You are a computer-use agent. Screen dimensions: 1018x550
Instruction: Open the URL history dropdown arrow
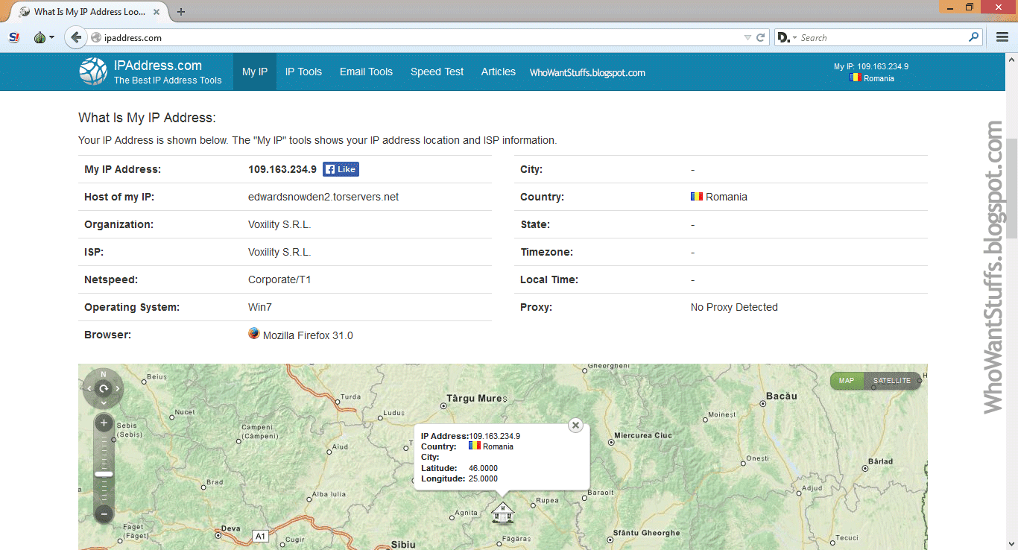click(747, 37)
